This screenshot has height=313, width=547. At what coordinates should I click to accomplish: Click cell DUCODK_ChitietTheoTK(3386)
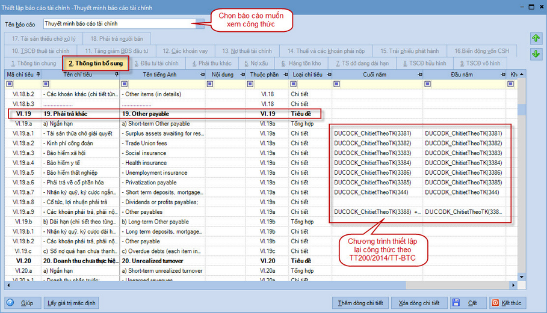pos(463,172)
